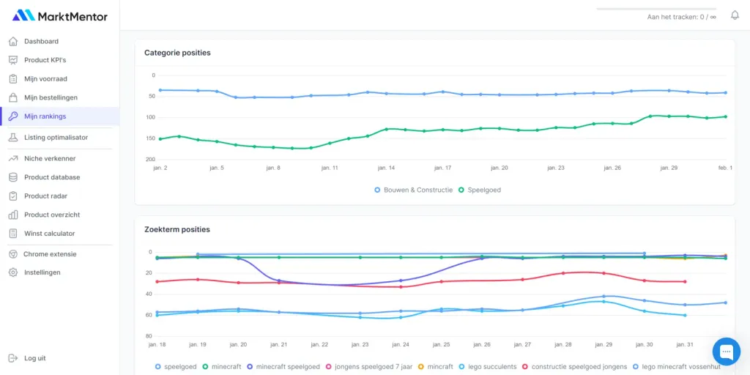Toggle the Speelgoed series in Categorie legend
The image size is (750, 375).
[480, 190]
